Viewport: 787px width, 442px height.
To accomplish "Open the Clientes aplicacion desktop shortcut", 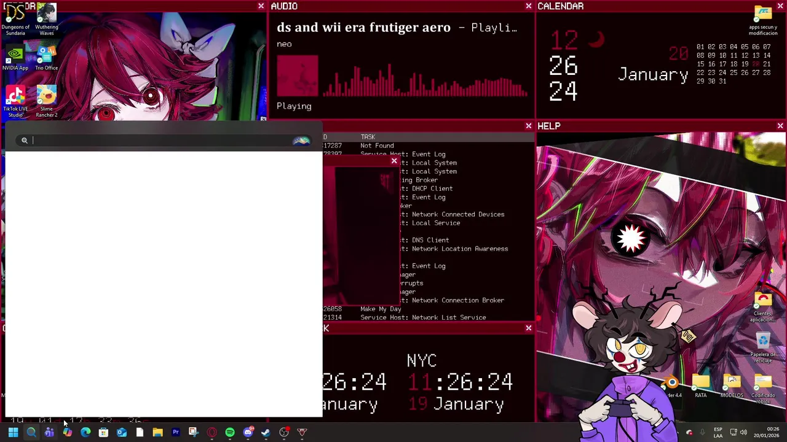I will [763, 307].
